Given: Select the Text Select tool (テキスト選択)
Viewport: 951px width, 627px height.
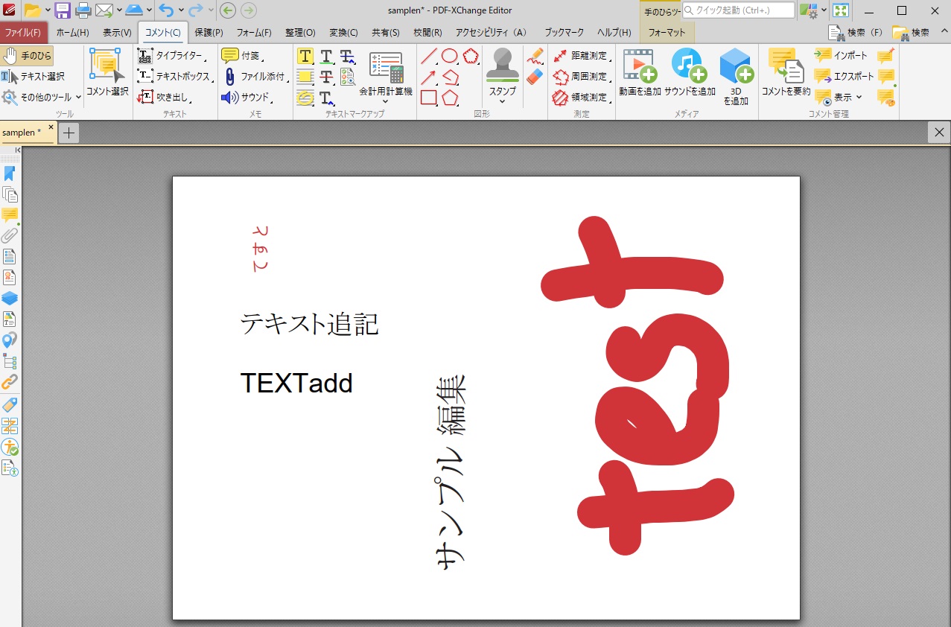Looking at the screenshot, I should [x=34, y=76].
